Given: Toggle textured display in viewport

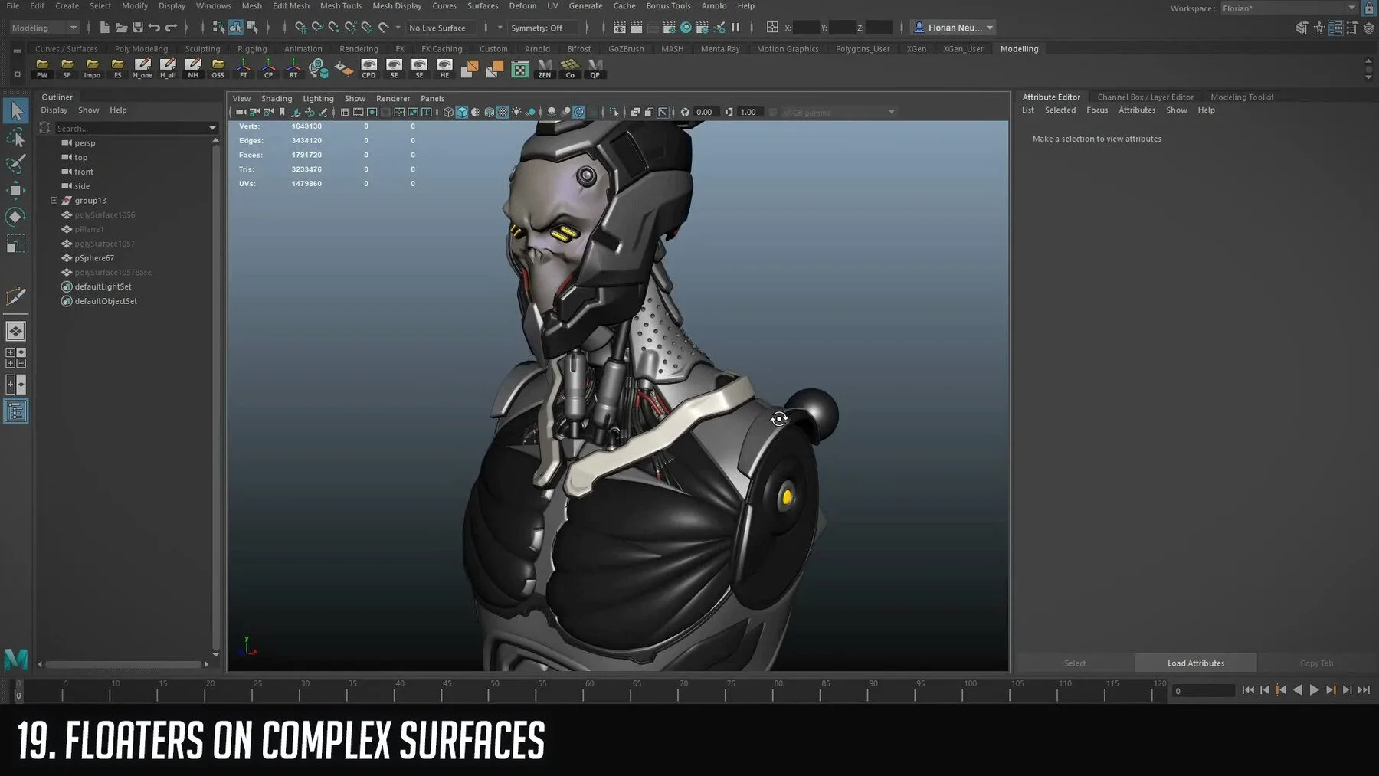Looking at the screenshot, I should tap(503, 112).
